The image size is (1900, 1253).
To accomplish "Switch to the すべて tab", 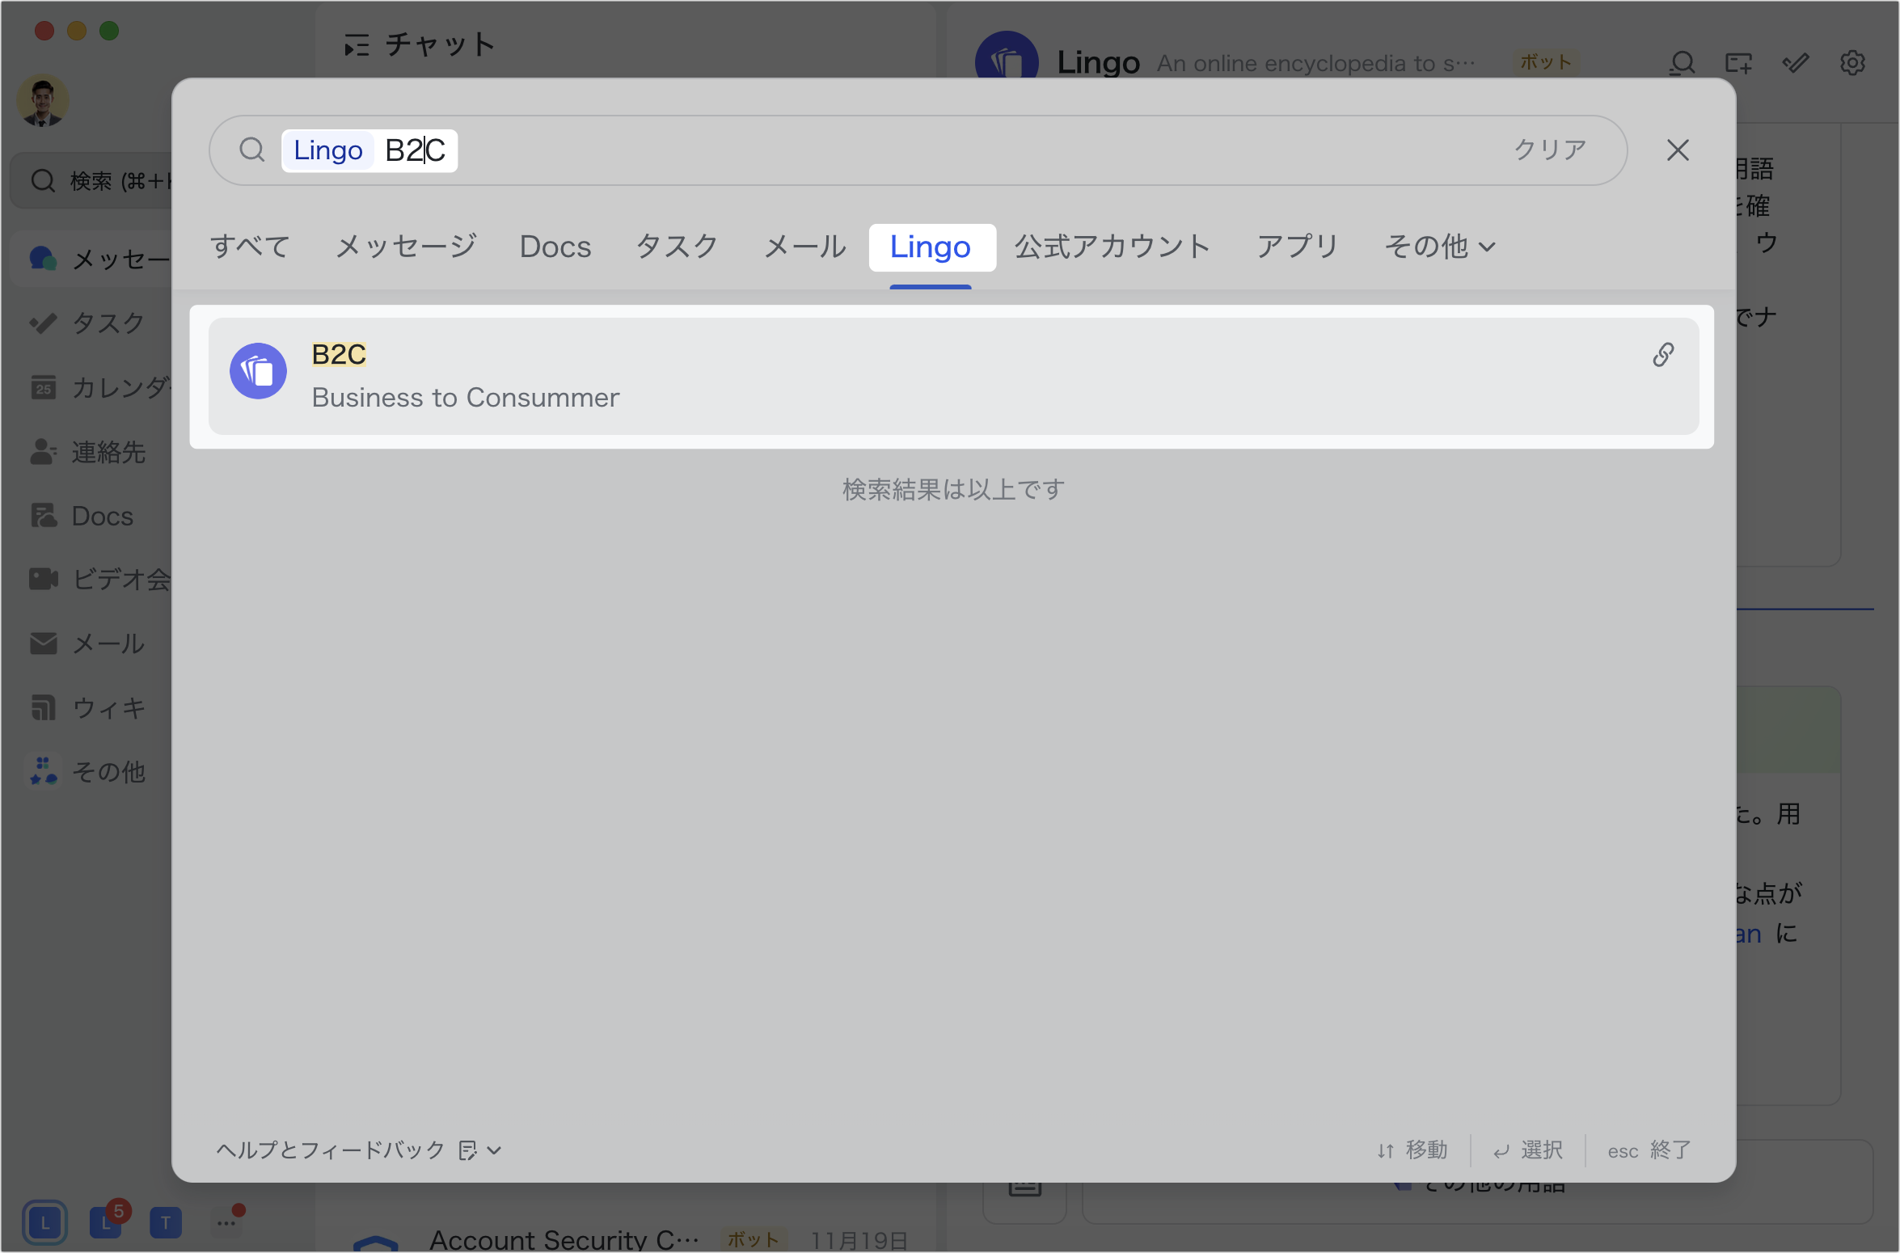I will (x=250, y=247).
